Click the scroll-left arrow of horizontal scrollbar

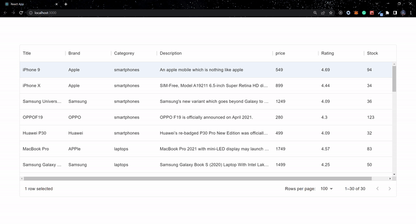coord(22,179)
